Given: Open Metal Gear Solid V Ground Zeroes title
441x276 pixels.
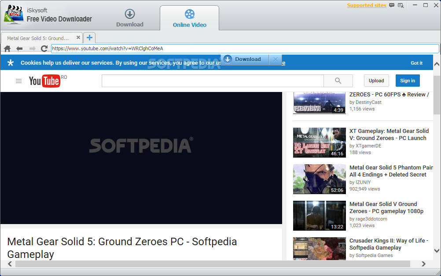Looking at the screenshot, I should (x=386, y=208).
